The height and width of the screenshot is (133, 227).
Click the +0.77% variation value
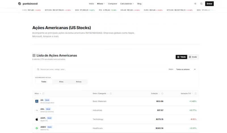pyautogui.click(x=193, y=110)
